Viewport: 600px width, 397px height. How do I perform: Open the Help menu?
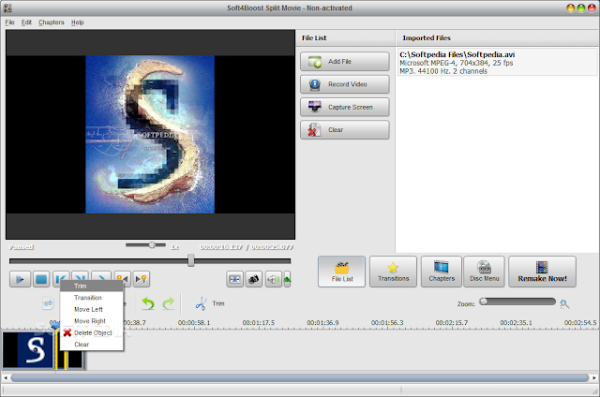(x=77, y=22)
